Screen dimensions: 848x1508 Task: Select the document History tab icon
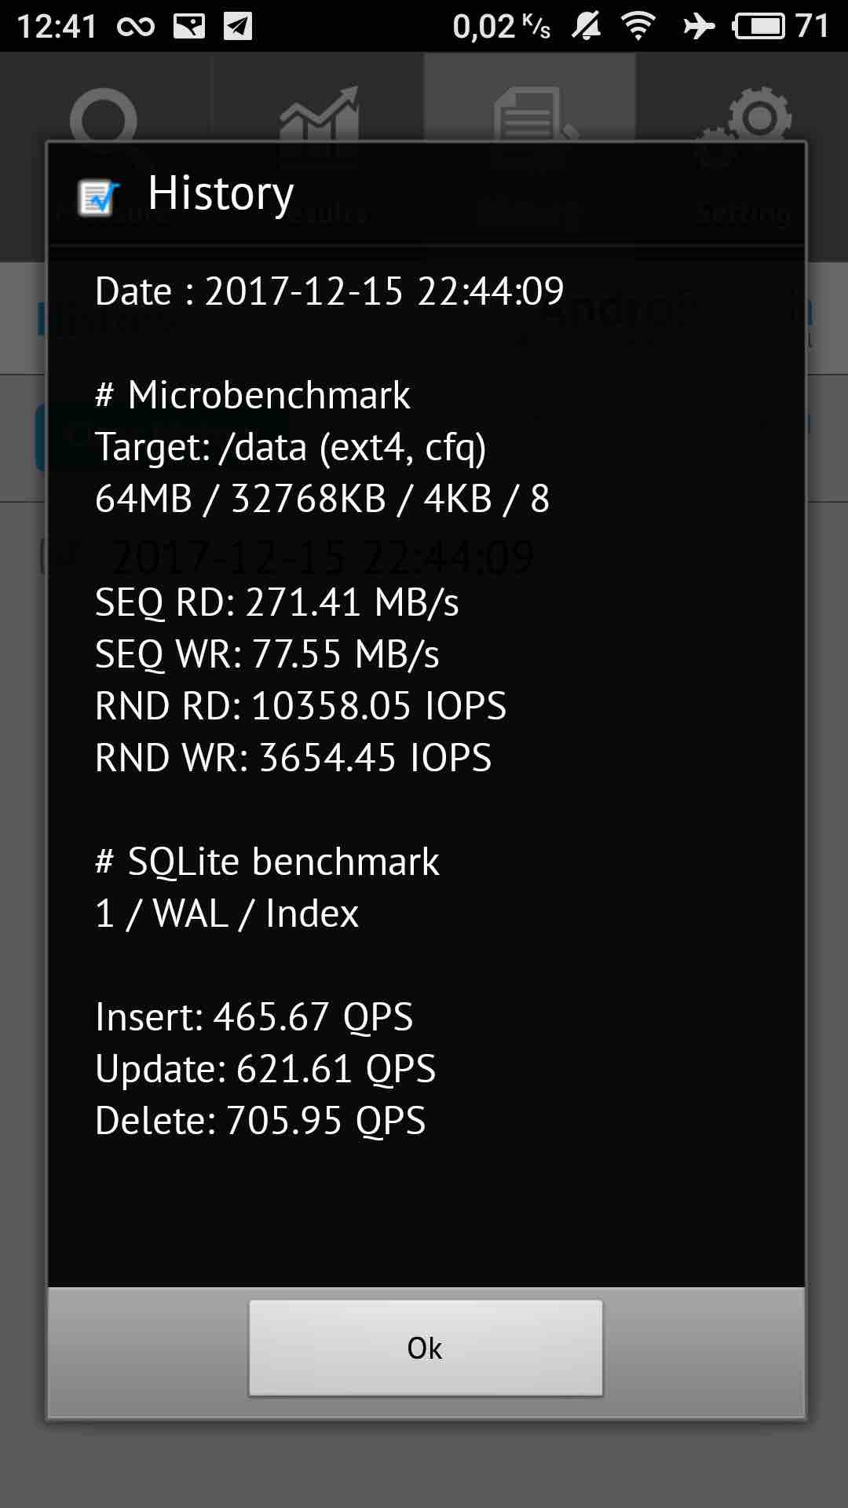pos(530,114)
